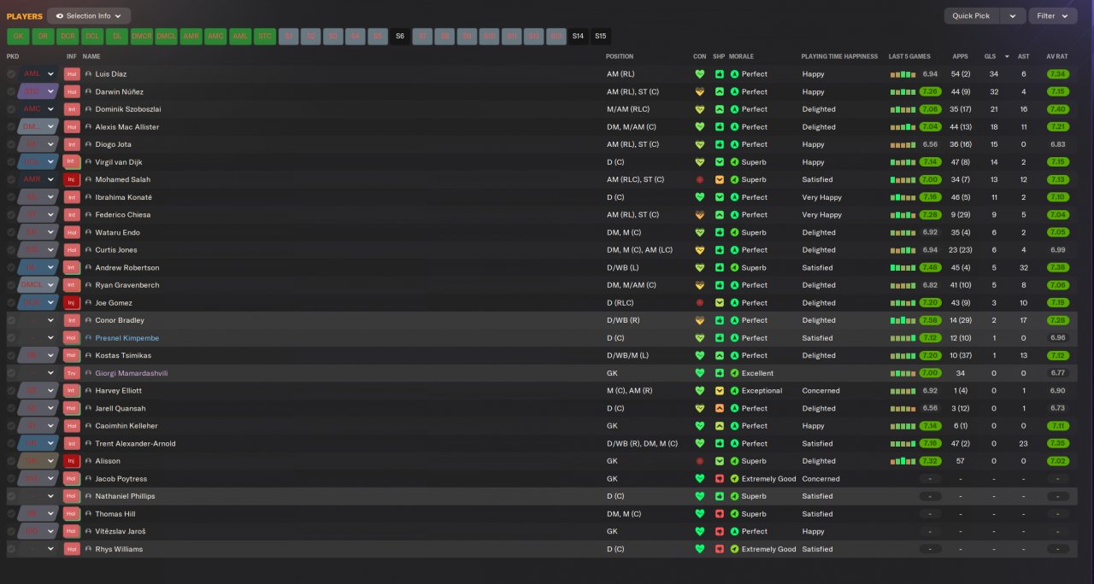Expand Quick Pick dropdown arrow
Screen dimensions: 1094x584
pos(1013,15)
